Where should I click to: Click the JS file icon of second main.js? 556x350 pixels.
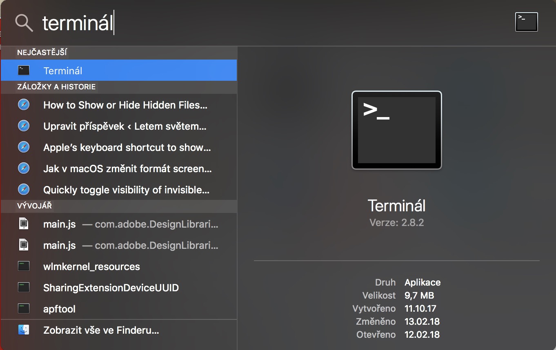tap(24, 245)
